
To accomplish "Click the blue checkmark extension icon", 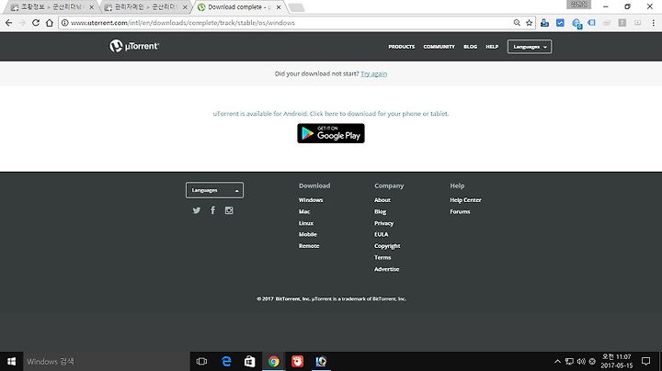I will 560,23.
